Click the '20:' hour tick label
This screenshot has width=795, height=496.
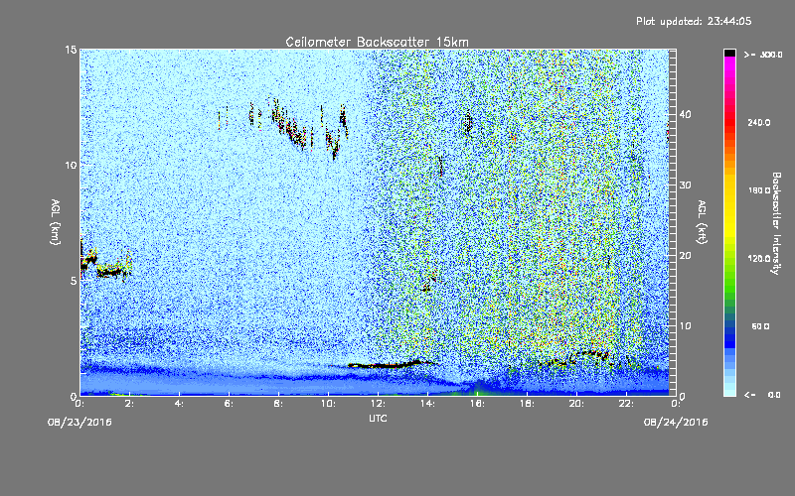[x=576, y=404]
